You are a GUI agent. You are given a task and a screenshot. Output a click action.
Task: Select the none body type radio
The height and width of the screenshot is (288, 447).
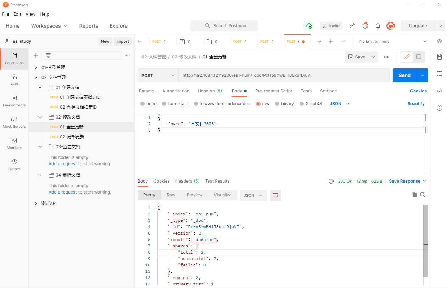143,104
